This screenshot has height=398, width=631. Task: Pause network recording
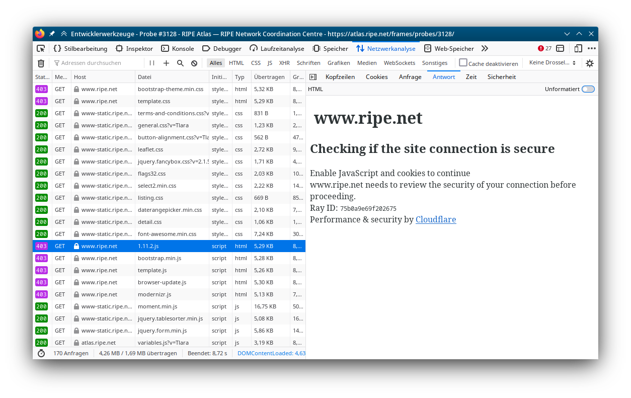coord(152,63)
